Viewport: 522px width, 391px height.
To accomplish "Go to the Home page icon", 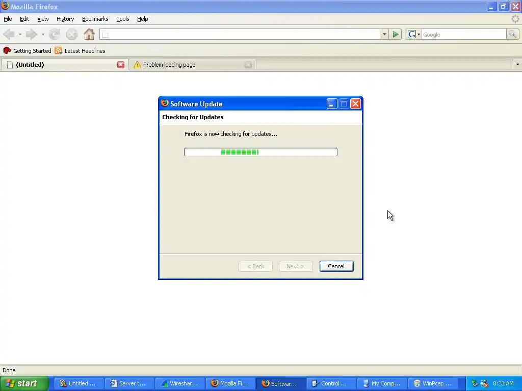I will (89, 34).
